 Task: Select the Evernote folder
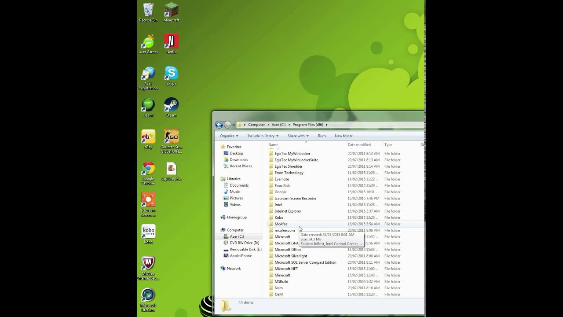[x=281, y=179]
